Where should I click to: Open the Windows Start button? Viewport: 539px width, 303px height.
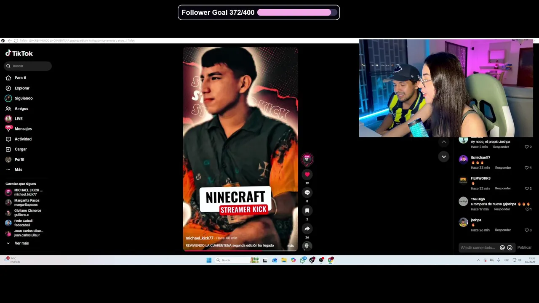(x=209, y=260)
